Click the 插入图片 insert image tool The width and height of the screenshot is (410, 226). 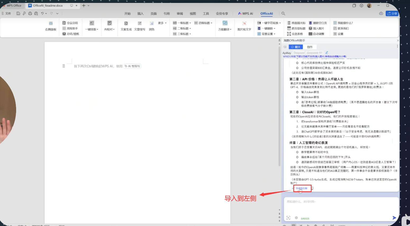pyautogui.click(x=316, y=28)
